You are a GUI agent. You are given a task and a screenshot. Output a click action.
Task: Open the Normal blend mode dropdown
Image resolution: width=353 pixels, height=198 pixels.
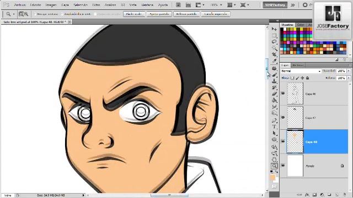[301, 71]
